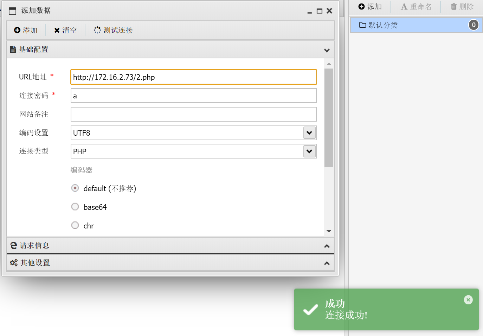Click the 编码器 label text
The height and width of the screenshot is (336, 483).
coord(82,170)
